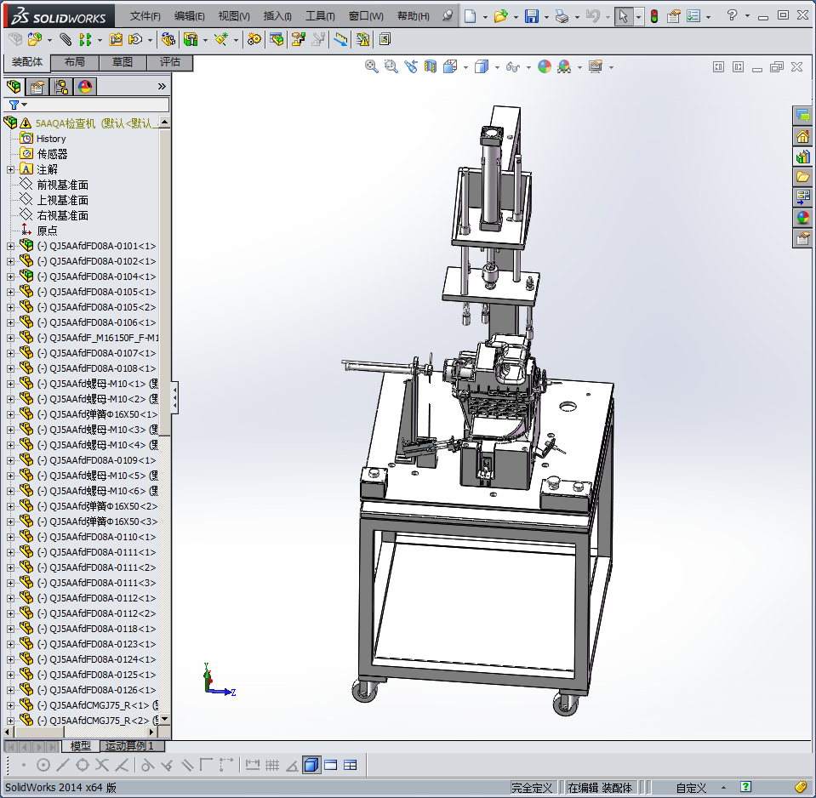Screen dimensions: 816x798
Task: Toggle 3D model view button in bottom toolbar
Action: coord(311,765)
